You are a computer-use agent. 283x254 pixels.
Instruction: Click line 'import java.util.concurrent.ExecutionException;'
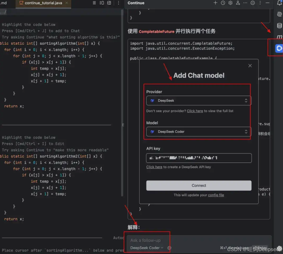point(182,49)
